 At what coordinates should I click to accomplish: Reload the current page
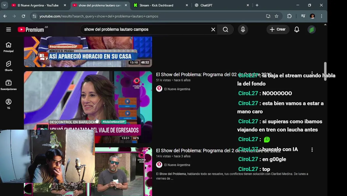point(23,16)
